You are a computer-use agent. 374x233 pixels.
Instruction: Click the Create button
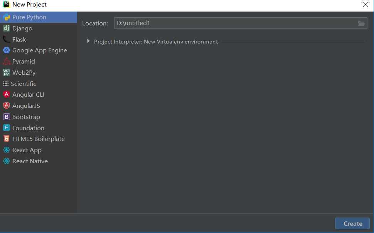coord(352,223)
